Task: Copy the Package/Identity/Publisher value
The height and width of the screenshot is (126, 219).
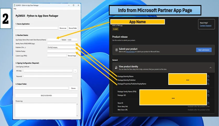Action: 208,80
